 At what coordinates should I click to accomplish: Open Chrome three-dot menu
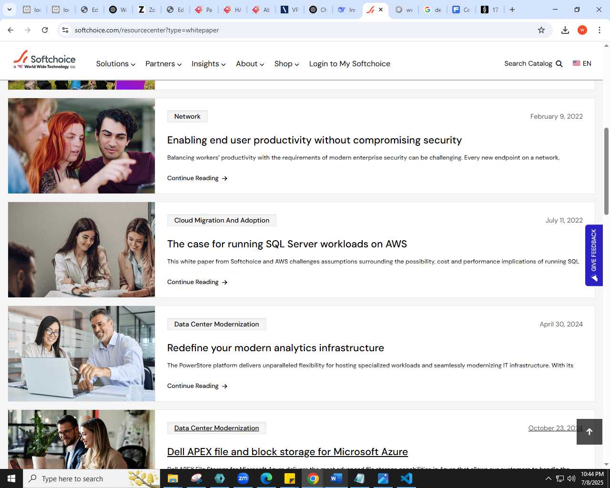[x=600, y=30]
